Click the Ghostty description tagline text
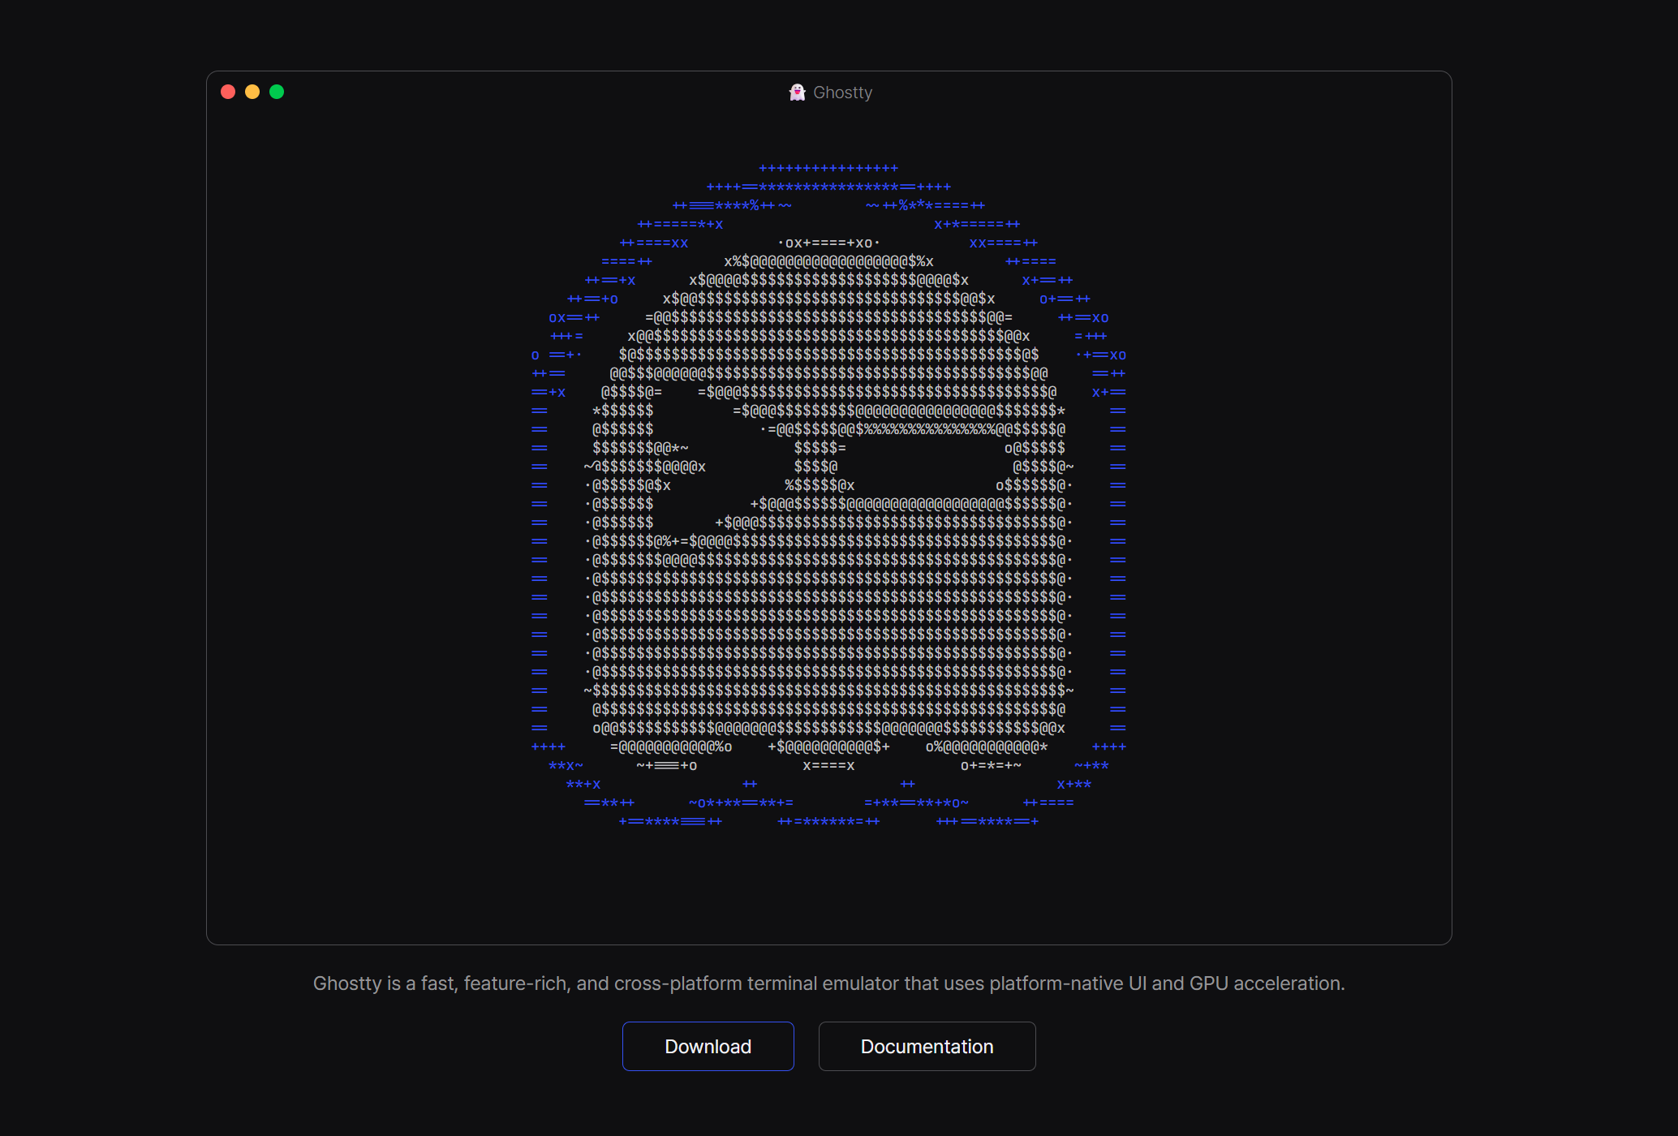This screenshot has height=1136, width=1678. click(828, 983)
